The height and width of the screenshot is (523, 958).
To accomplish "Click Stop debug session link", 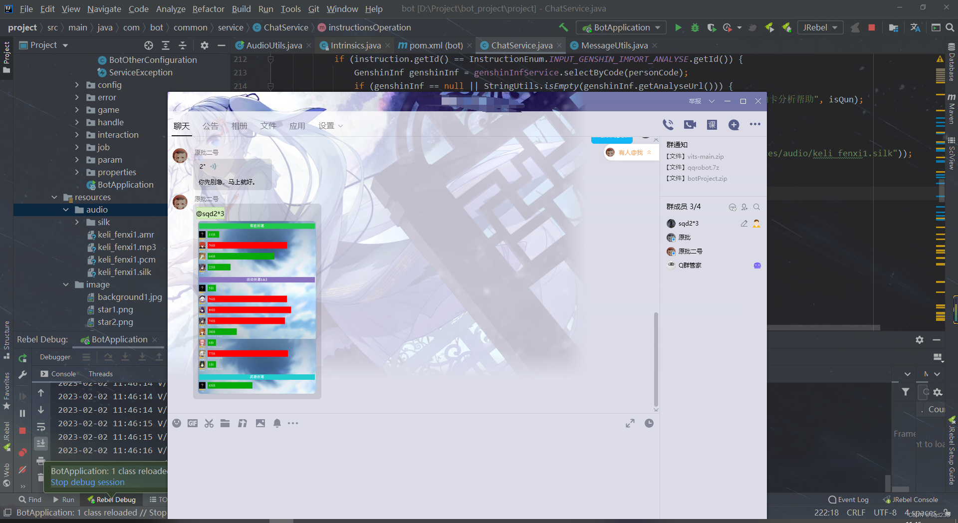I will click(88, 482).
